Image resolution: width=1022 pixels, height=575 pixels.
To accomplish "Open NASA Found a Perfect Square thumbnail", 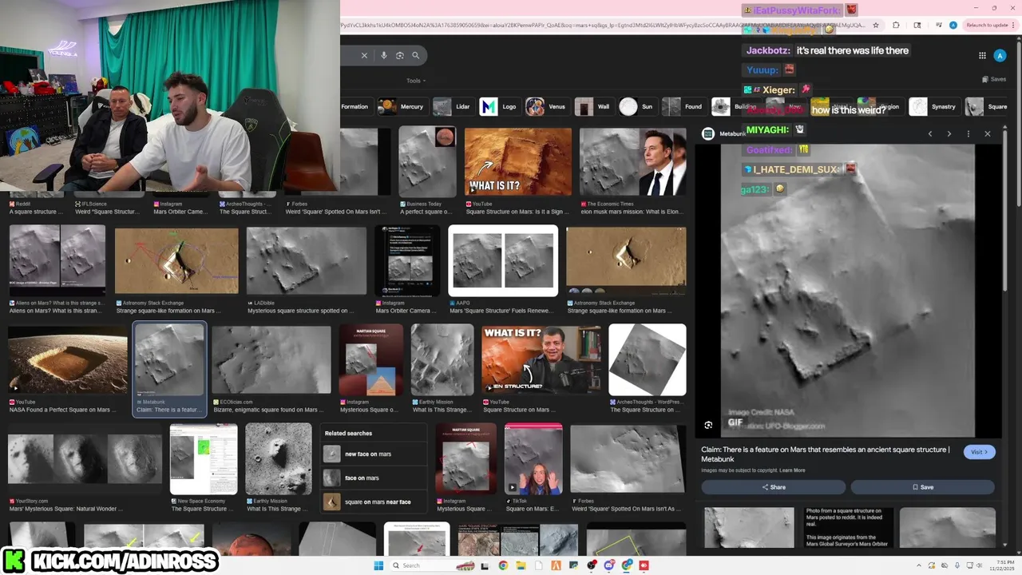I will (x=68, y=360).
